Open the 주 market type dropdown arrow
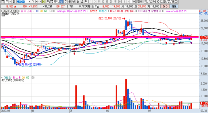This screenshot has width=208, height=113. [10, 2]
